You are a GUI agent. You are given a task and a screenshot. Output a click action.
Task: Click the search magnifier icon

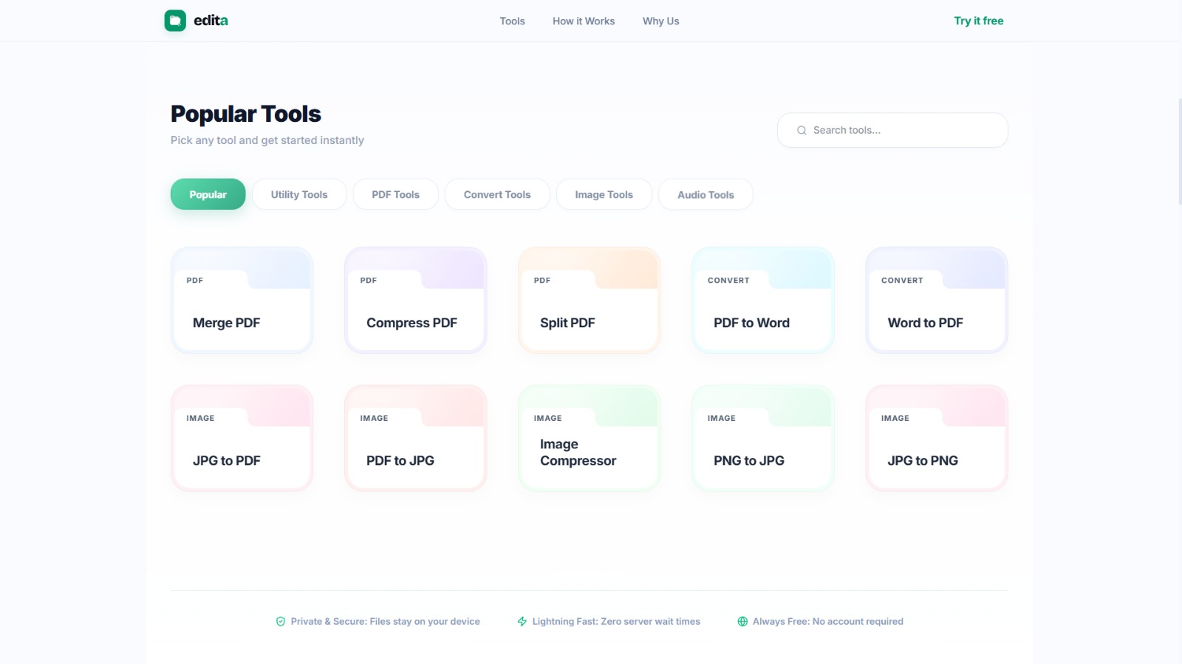[x=802, y=131]
